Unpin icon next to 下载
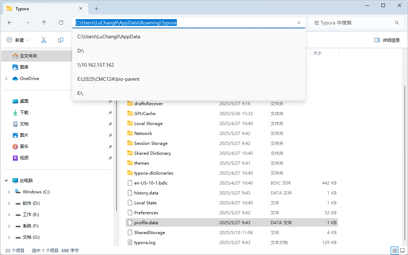Viewport: 408px width, 255px height. 110,113
